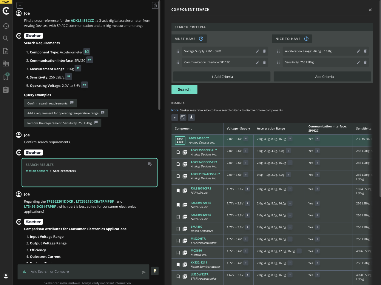Click the lightbulb suggestions icon
381x285 pixels.
click(155, 271)
